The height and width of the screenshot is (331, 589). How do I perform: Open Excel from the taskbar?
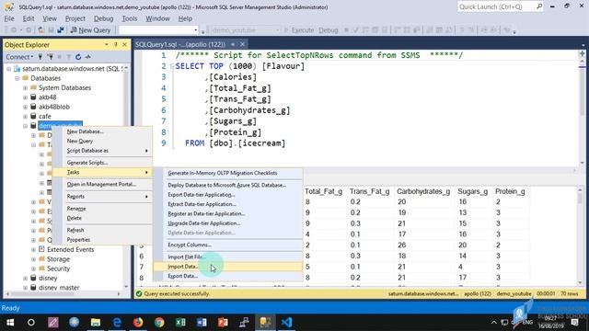click(180, 323)
